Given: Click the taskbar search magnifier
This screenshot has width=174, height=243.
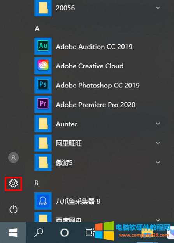Looking at the screenshot, I should click(x=39, y=233).
